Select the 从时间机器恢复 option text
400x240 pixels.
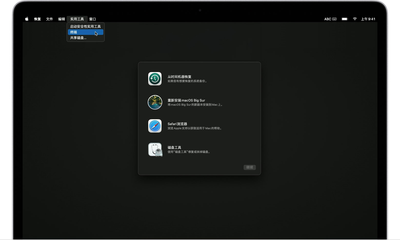click(x=179, y=77)
